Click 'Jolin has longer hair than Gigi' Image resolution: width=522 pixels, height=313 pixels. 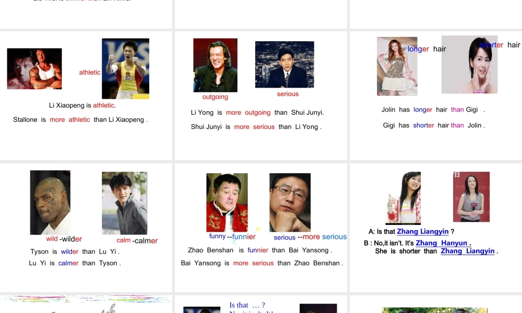pos(433,110)
